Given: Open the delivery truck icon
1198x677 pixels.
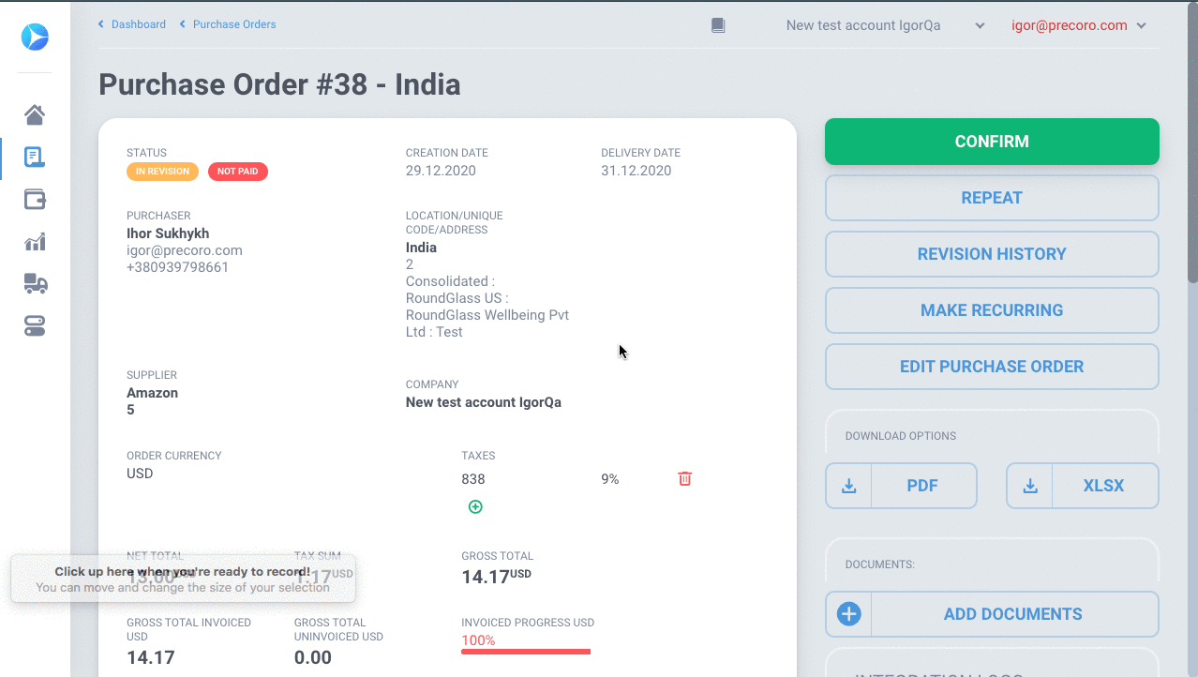Looking at the screenshot, I should [35, 284].
